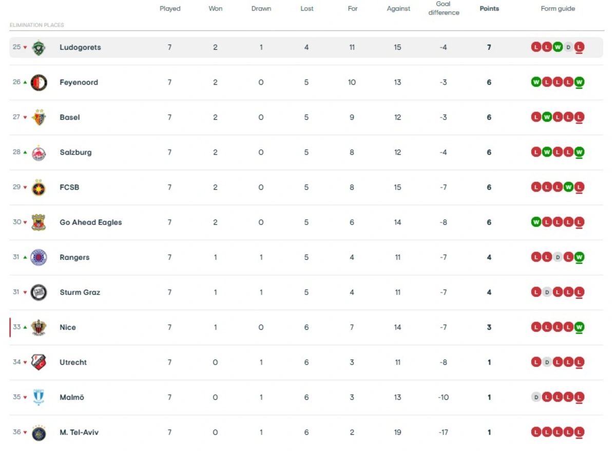Viewport: 616px width, 451px height.
Task: Click Nice's latest win form badge
Action: click(x=579, y=327)
